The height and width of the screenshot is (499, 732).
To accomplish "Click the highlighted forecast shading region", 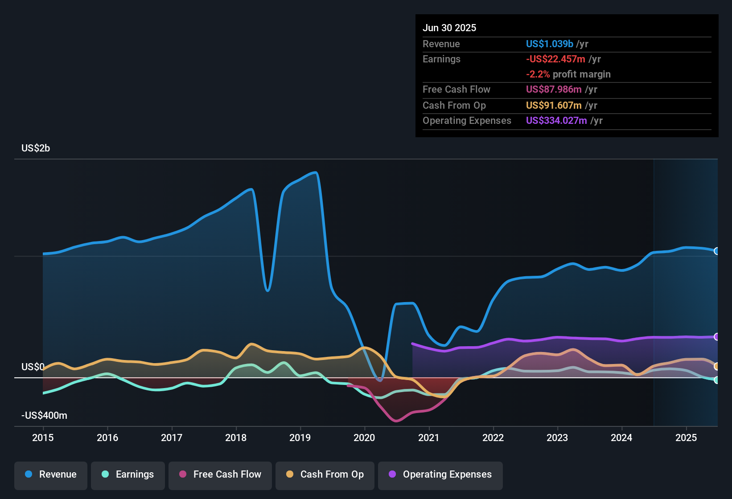I will tap(687, 290).
